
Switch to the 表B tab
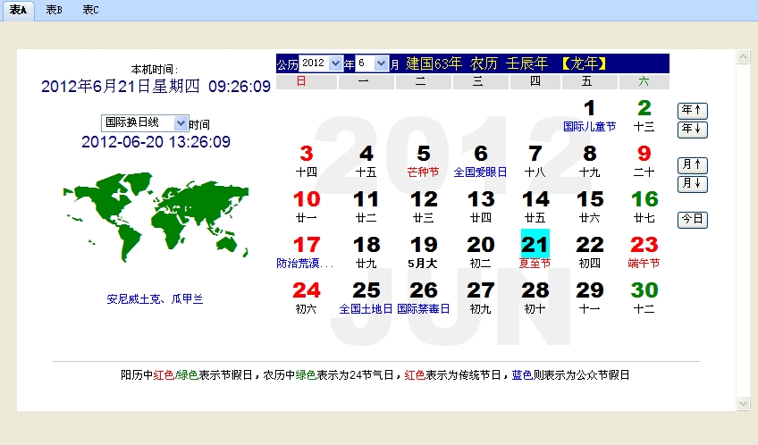pyautogui.click(x=54, y=10)
